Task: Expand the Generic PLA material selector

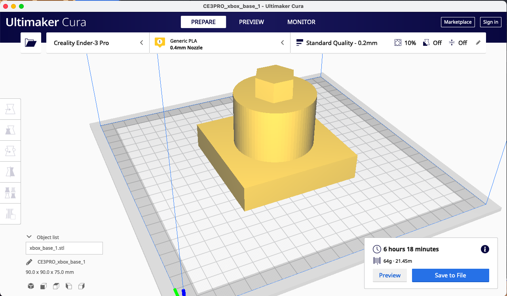Action: click(x=220, y=43)
